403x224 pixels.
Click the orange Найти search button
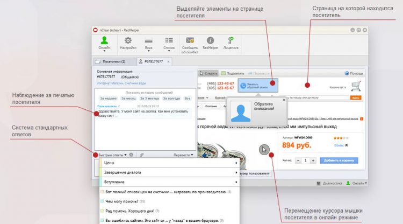coord(356,98)
